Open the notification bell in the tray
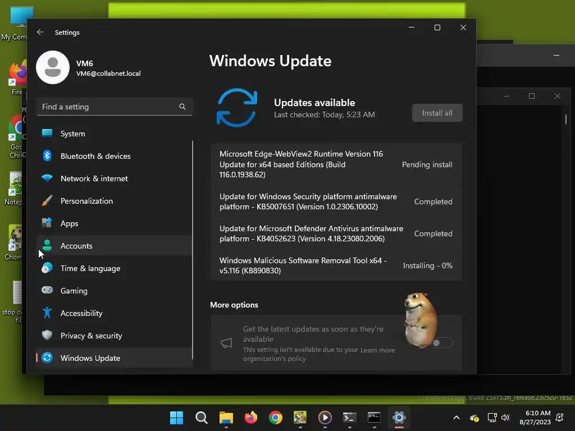Screen dimensions: 575x431 pyautogui.click(x=560, y=418)
